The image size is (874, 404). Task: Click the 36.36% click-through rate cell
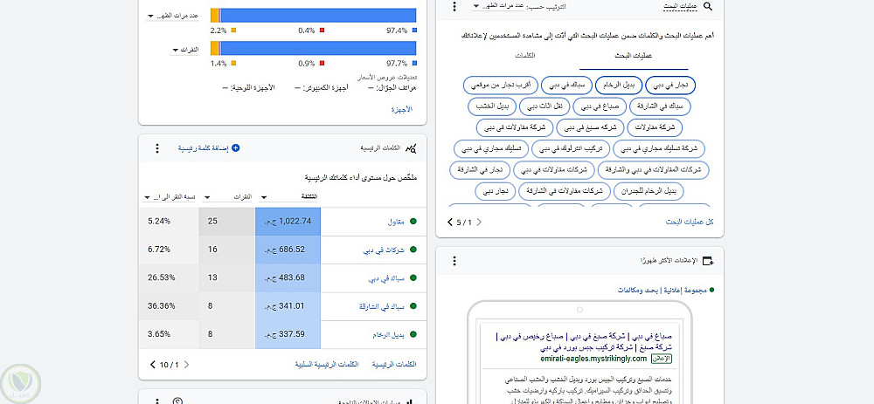pyautogui.click(x=169, y=306)
